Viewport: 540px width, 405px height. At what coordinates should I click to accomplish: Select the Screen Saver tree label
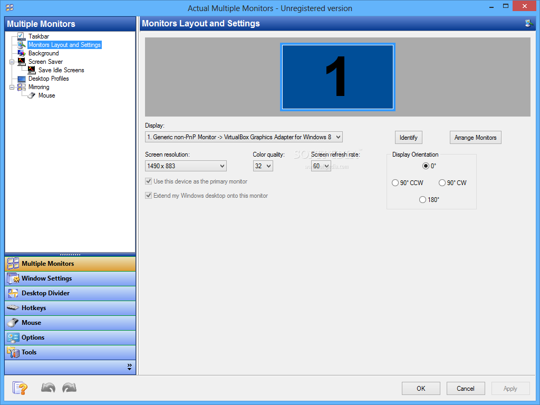[x=45, y=62]
